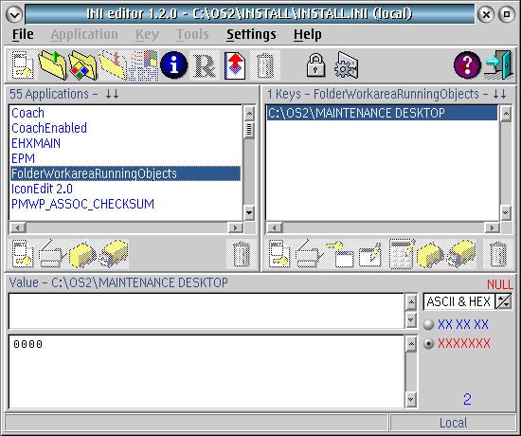Click the open folder with green arrow icon
The width and height of the screenshot is (521, 436).
[52, 65]
